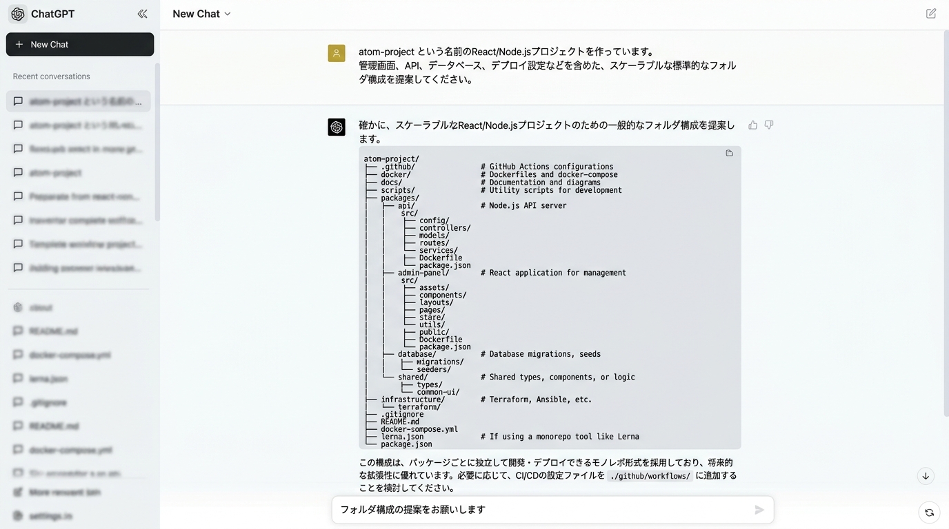Give the response a thumbs up
The image size is (949, 529).
[753, 125]
